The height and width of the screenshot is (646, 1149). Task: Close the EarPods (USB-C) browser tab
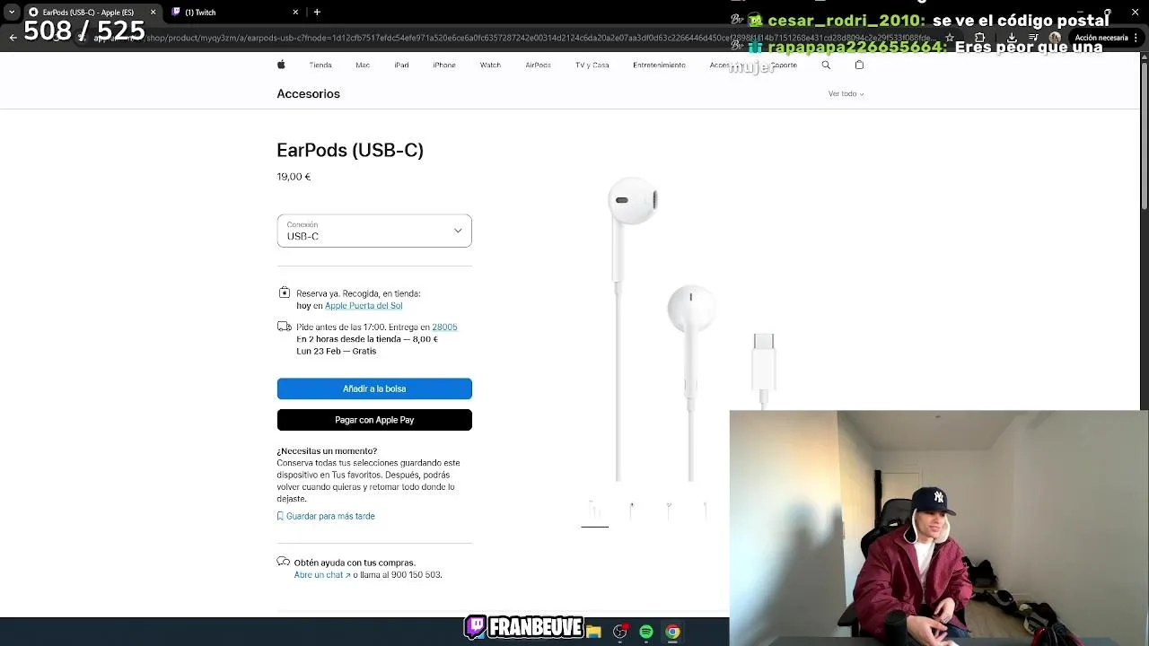pyautogui.click(x=153, y=12)
